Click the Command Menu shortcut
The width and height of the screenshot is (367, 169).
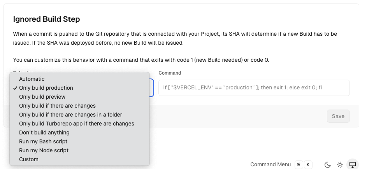270,164
